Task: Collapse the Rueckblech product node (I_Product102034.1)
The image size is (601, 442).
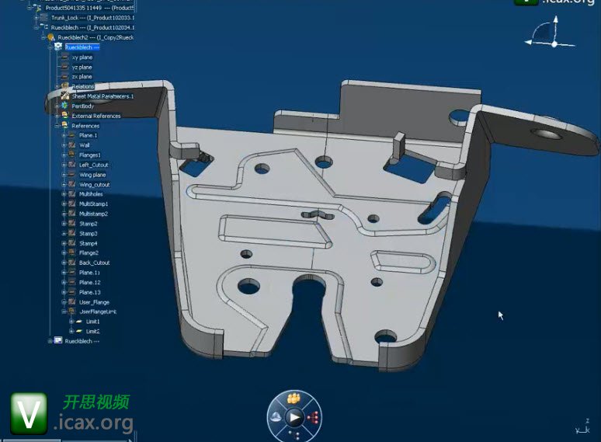Action: click(x=36, y=27)
